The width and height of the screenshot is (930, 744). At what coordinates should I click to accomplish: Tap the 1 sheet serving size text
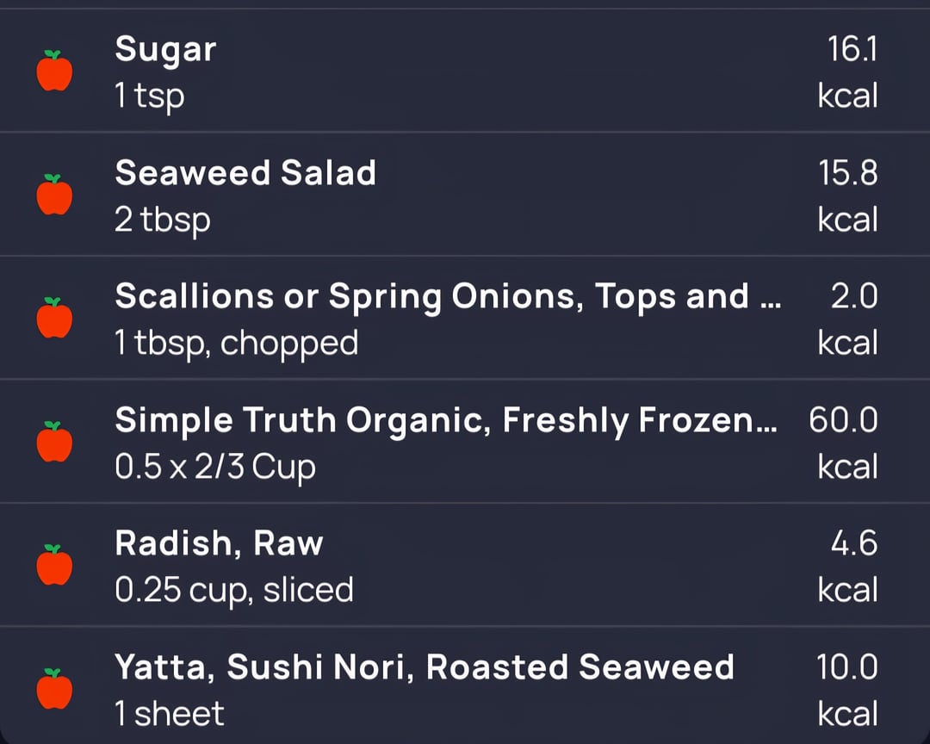tap(169, 714)
